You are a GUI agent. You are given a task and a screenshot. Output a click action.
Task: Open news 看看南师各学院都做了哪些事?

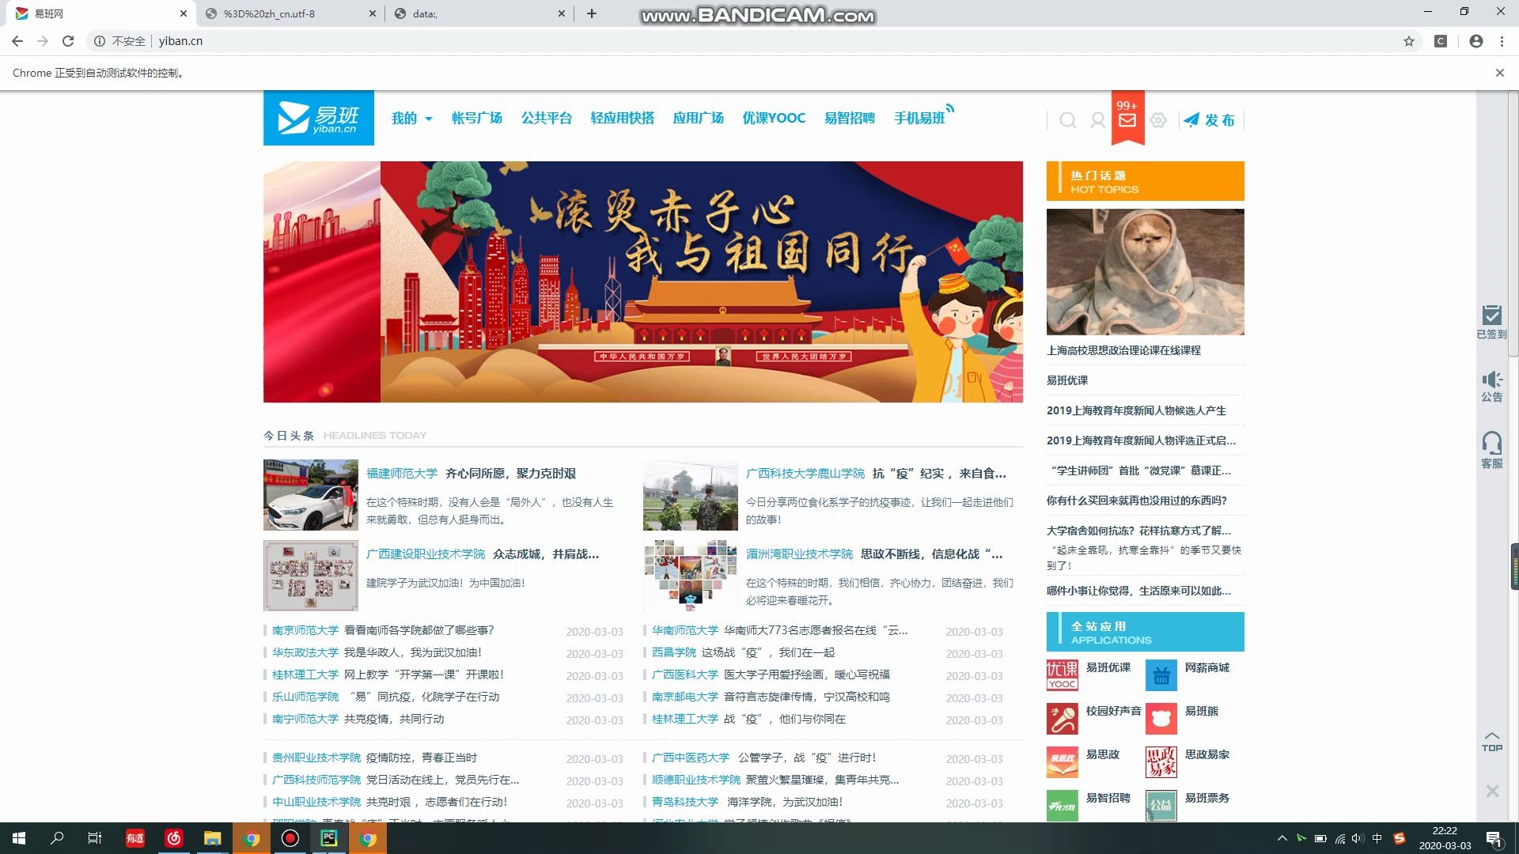coord(419,630)
